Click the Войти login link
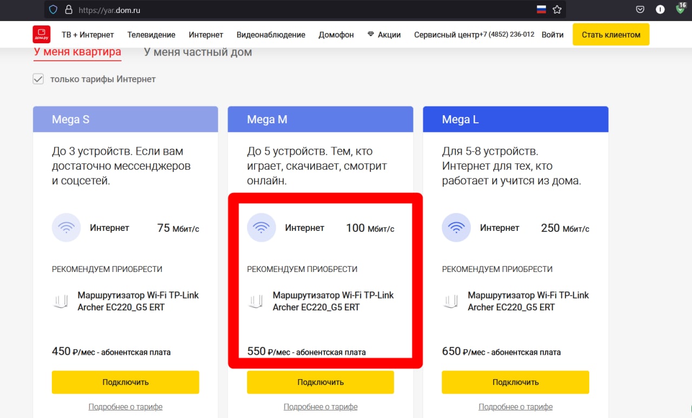 click(x=553, y=35)
